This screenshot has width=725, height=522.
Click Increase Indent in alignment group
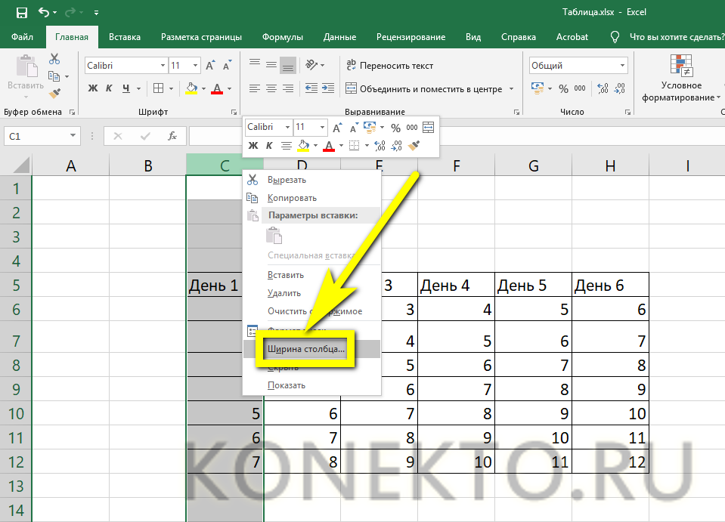point(329,89)
